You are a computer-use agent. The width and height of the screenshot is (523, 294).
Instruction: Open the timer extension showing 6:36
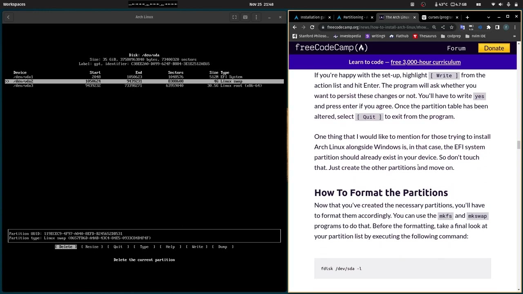(x=471, y=27)
